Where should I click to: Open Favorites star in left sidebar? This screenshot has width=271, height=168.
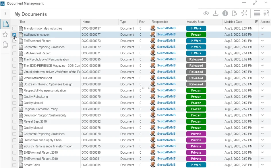(x=5, y=35)
